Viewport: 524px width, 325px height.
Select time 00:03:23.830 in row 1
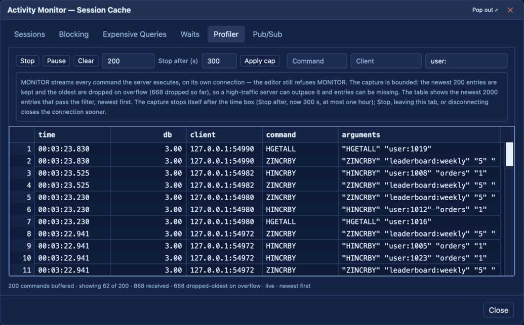72,149
